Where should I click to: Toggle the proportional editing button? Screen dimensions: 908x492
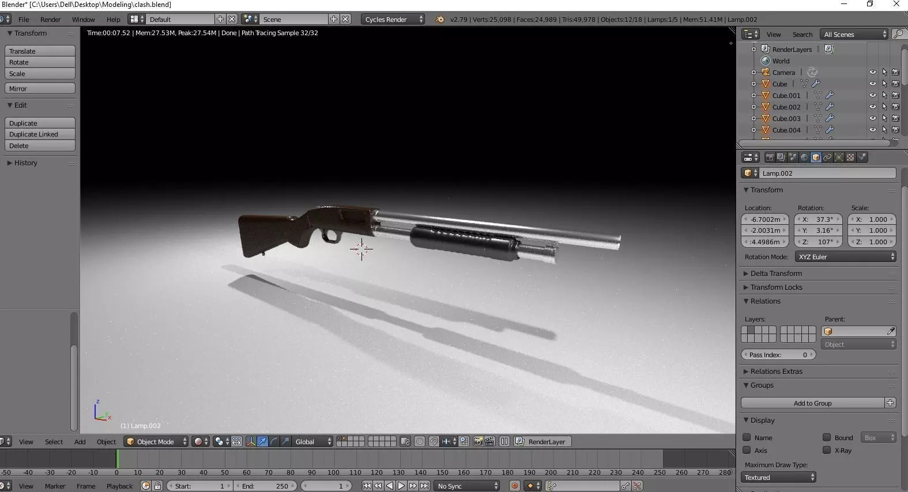(x=420, y=441)
